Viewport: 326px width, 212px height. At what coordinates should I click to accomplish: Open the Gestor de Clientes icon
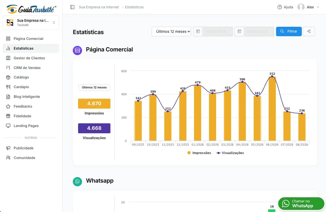(8, 58)
